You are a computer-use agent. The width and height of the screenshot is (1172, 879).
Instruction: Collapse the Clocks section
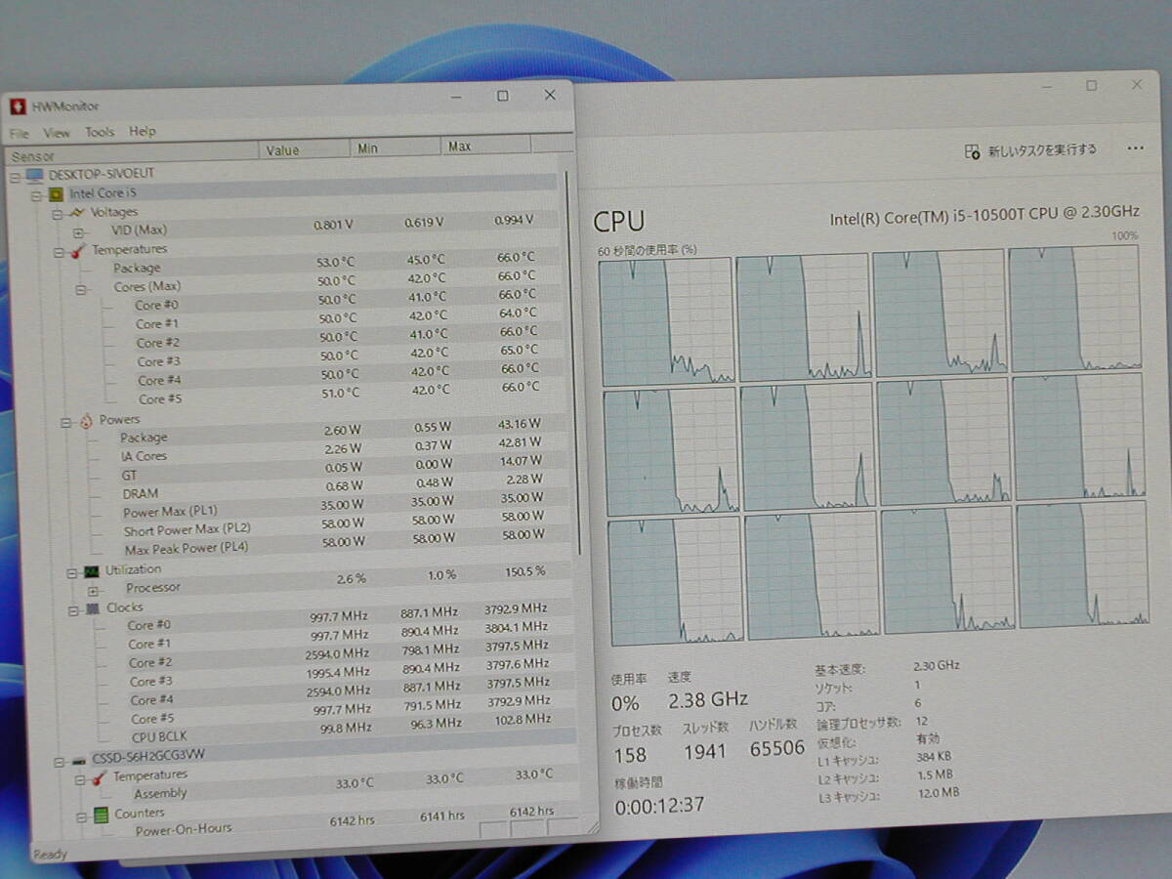(73, 609)
